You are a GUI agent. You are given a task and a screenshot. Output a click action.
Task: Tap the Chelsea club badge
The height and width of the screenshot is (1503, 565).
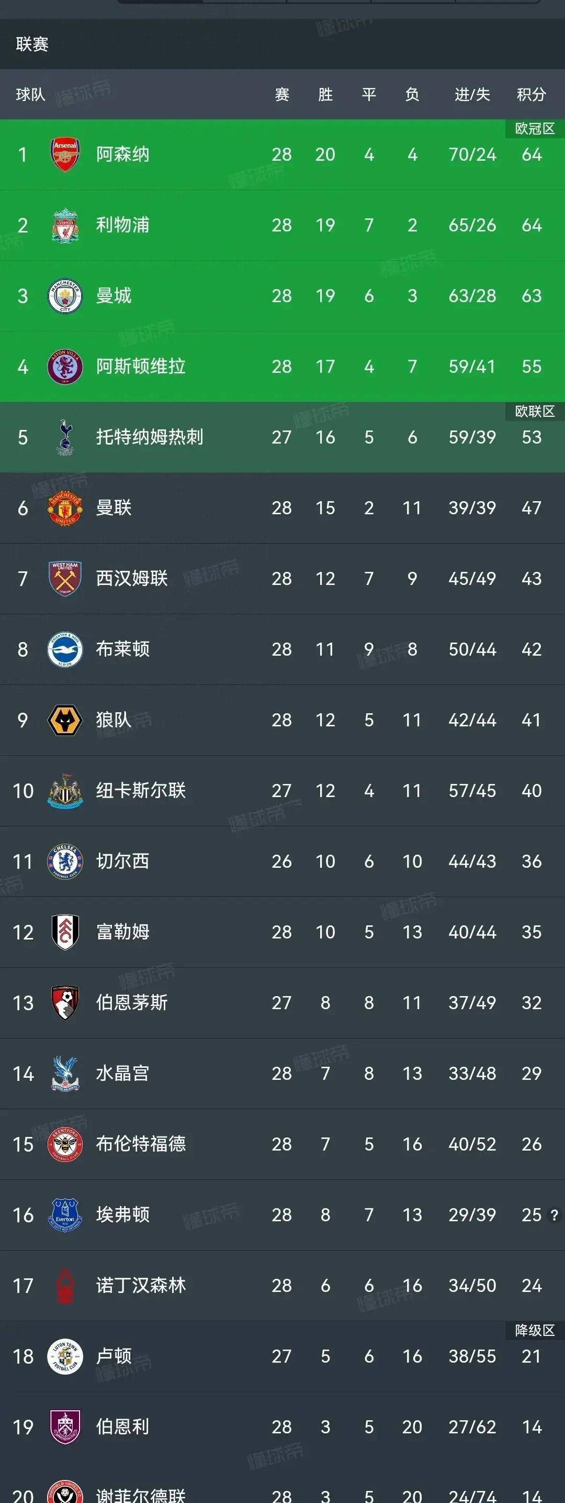coord(65,861)
